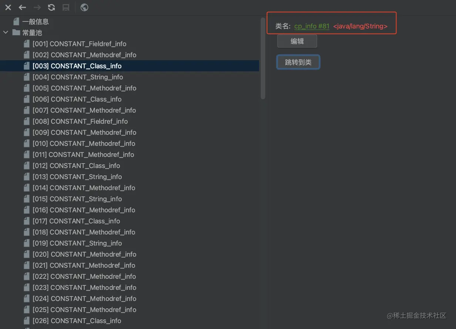Follow the cp_info #81 link
Screen dimensions: 456x329
(x=312, y=26)
